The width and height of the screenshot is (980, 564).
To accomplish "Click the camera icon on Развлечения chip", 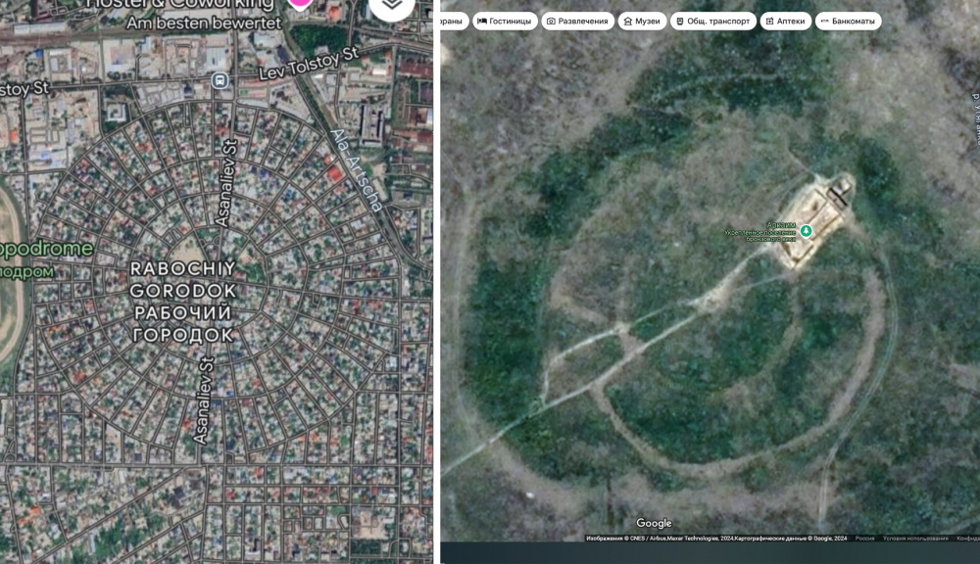I will (x=551, y=22).
